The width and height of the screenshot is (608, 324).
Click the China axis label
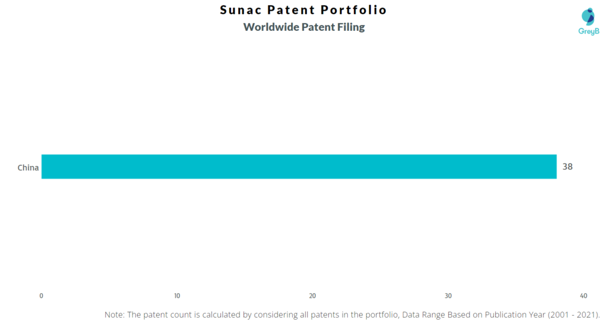click(x=28, y=167)
